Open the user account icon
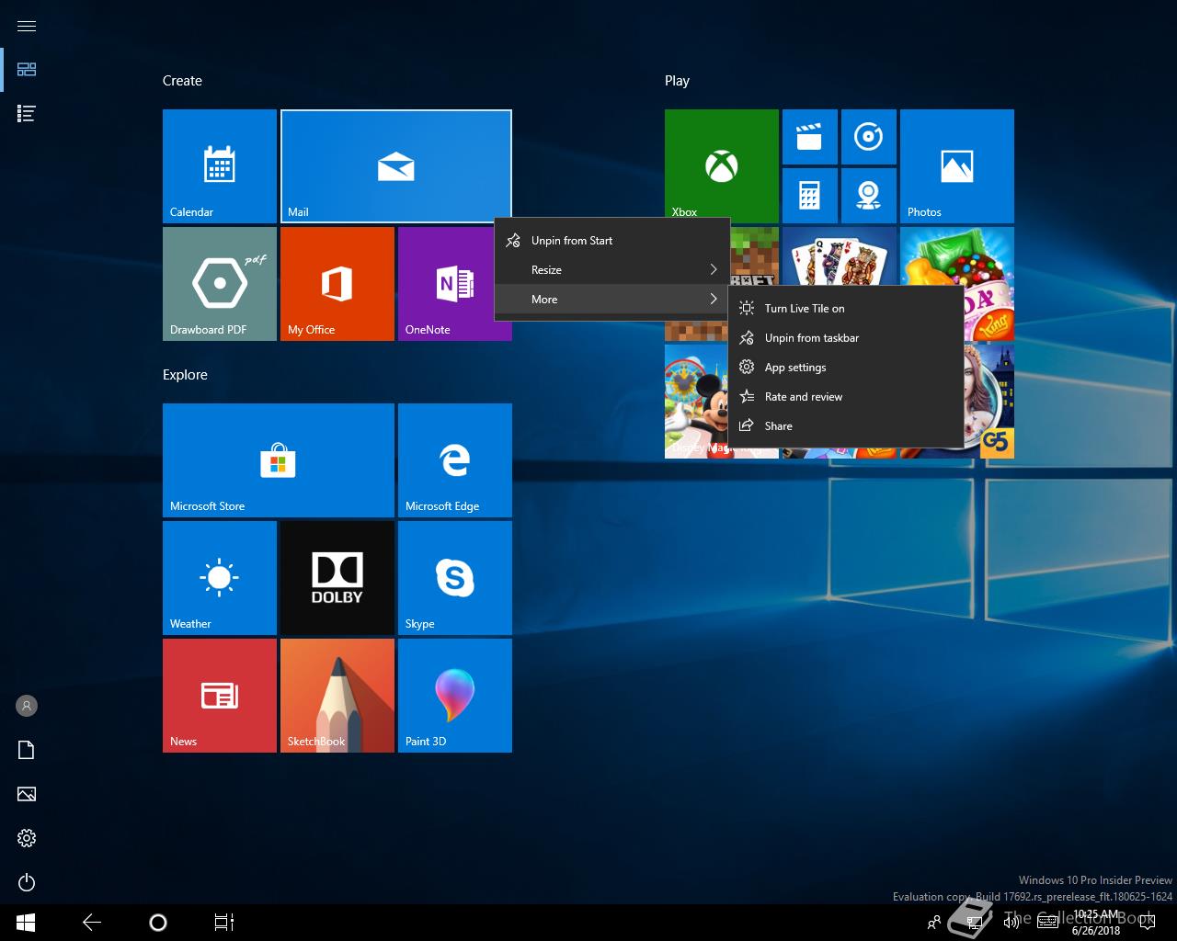The image size is (1177, 941). pos(27,706)
